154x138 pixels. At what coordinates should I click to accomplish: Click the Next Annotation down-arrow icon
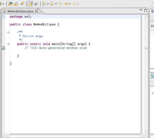click(x=44, y=4)
